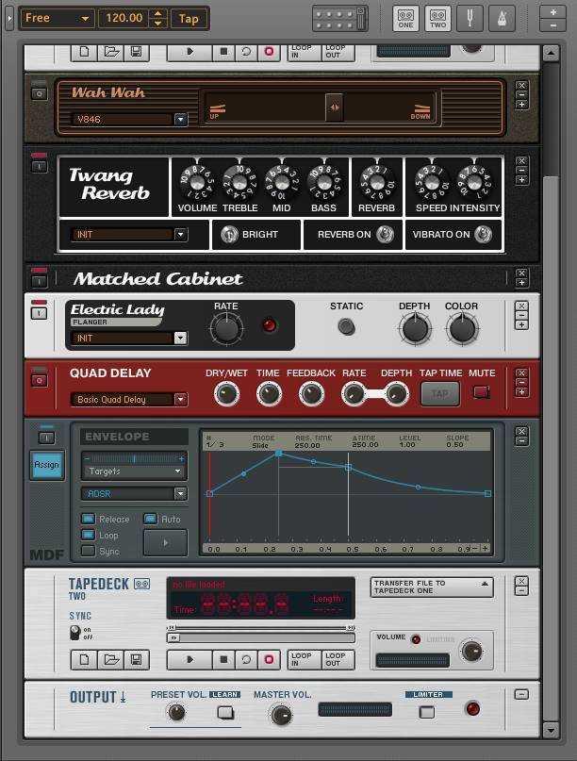Toggle the Quad Delay MUTE button

coord(482,391)
